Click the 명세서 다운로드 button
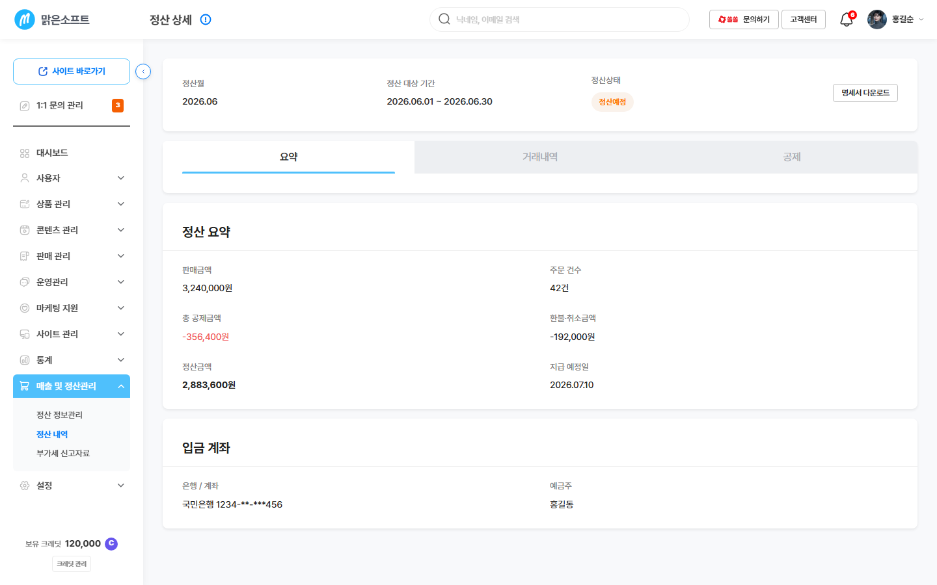Viewport: 937px width, 585px height. click(x=865, y=93)
